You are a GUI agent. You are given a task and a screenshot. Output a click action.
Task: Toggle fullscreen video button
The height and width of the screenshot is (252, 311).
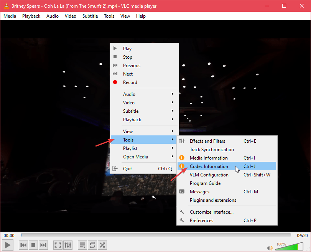tap(58, 245)
